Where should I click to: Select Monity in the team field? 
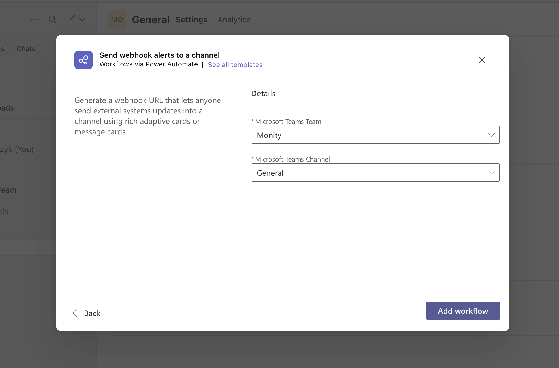(311, 135)
